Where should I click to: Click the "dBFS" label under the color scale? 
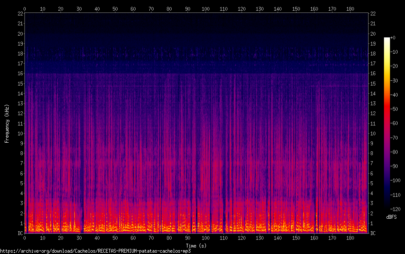pos(391,217)
